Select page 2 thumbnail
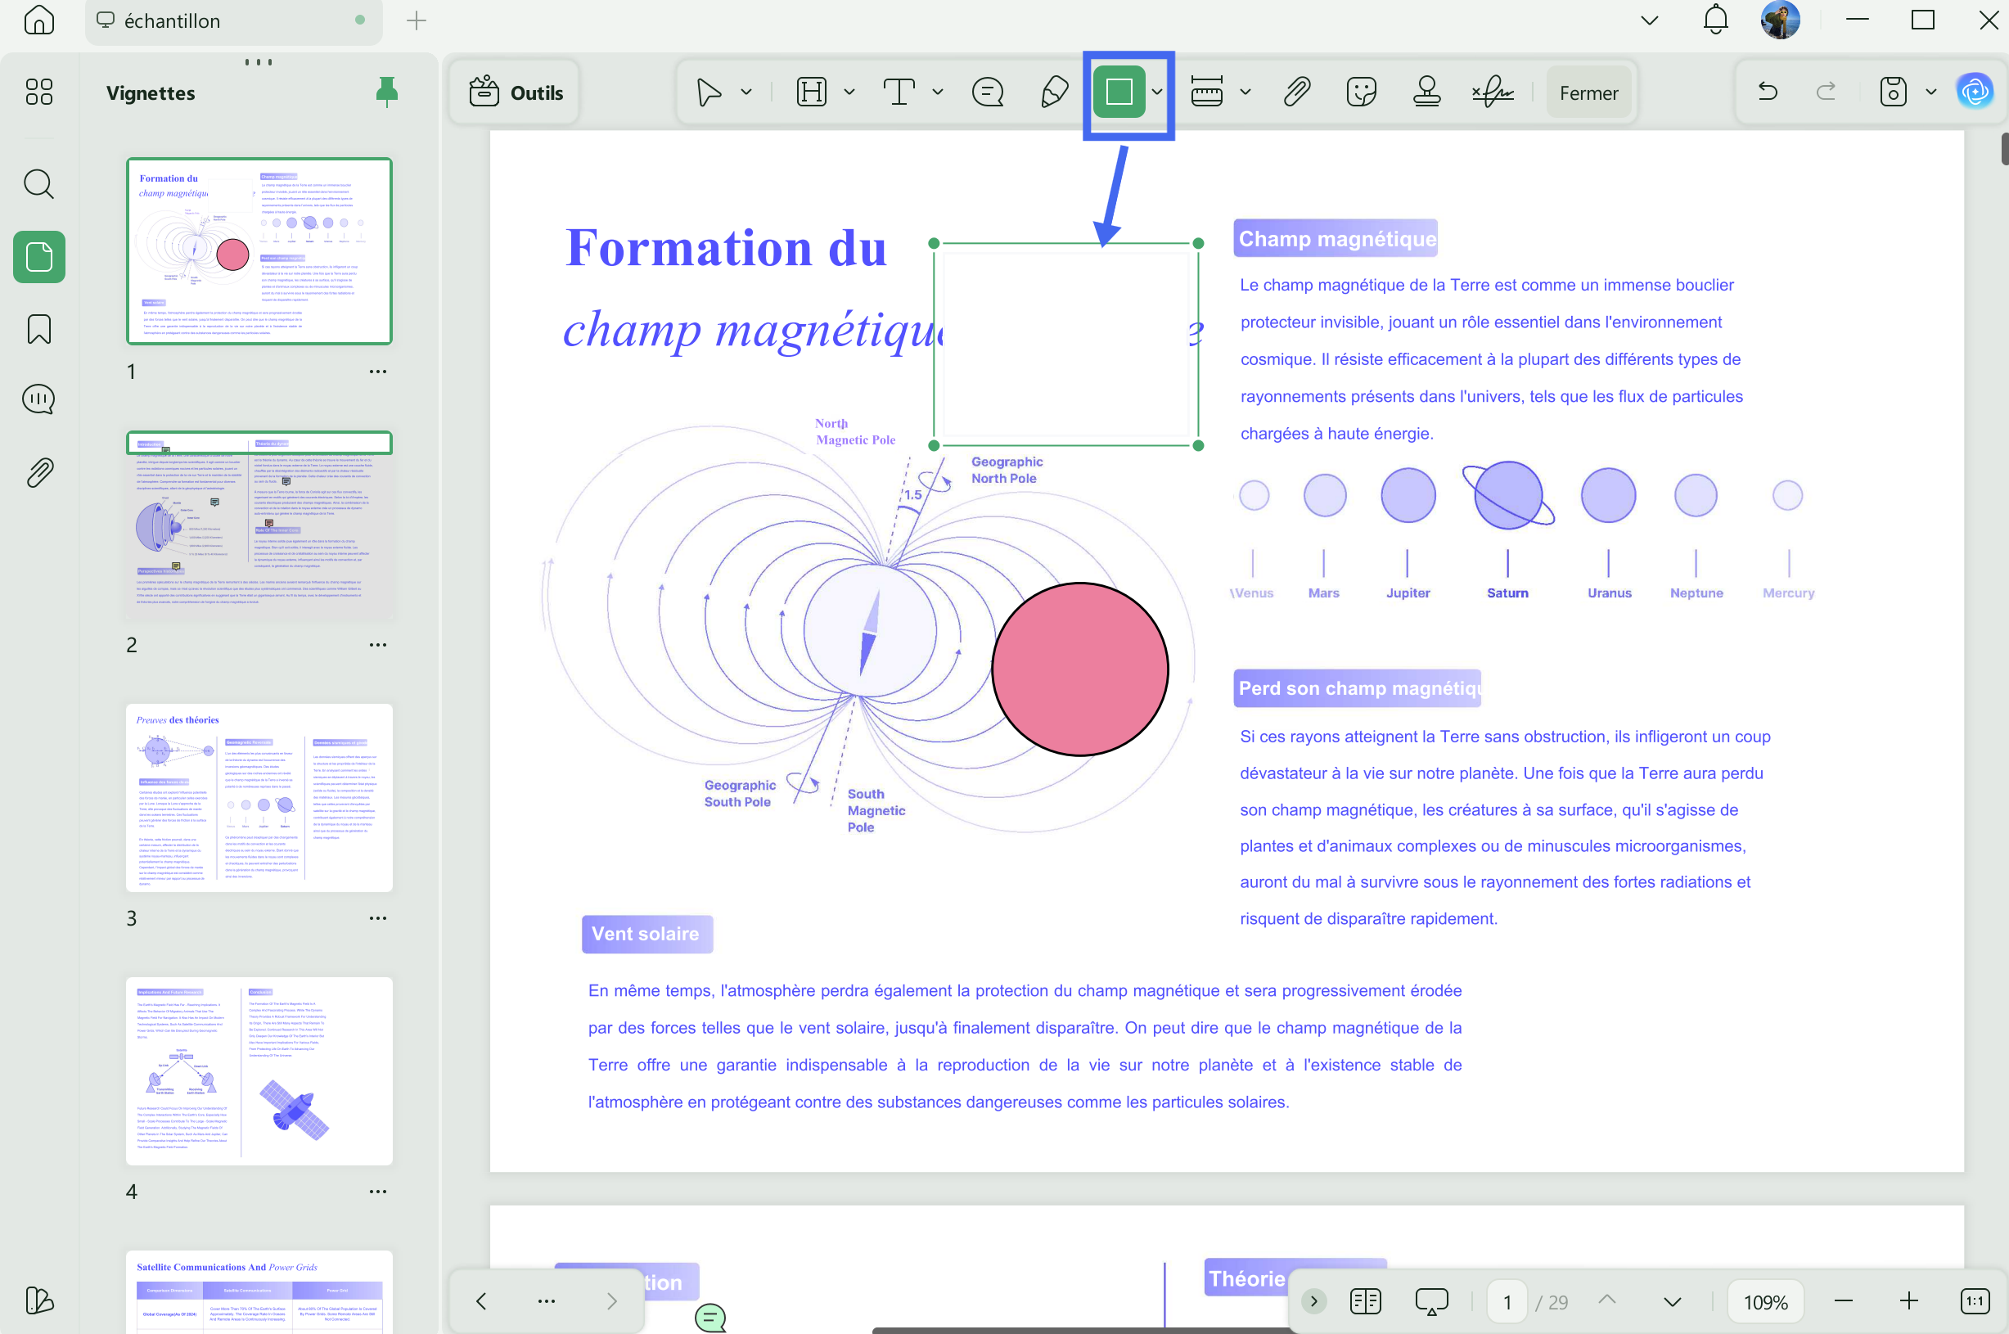 (259, 525)
